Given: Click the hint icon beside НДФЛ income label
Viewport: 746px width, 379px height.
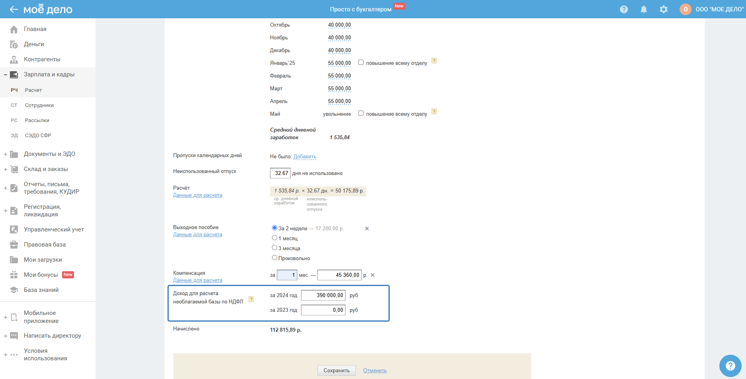Looking at the screenshot, I should [x=251, y=299].
